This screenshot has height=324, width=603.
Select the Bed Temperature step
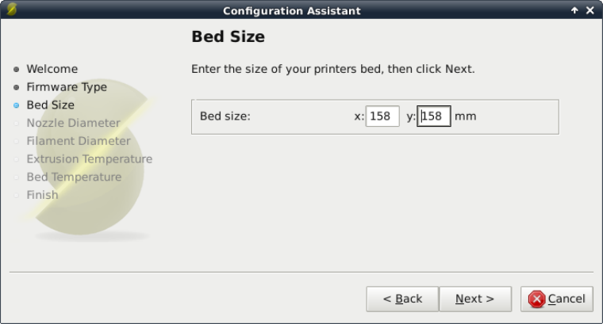(x=74, y=177)
